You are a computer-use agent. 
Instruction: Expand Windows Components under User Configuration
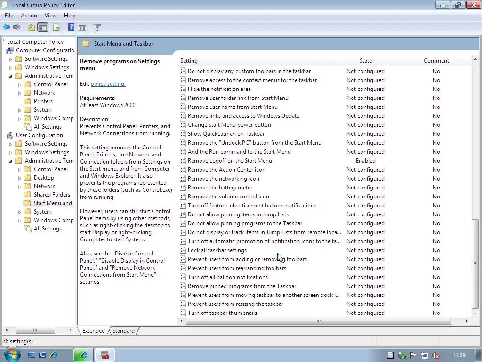pyautogui.click(x=19, y=220)
